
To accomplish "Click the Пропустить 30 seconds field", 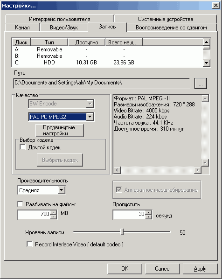I will [x=129, y=215].
